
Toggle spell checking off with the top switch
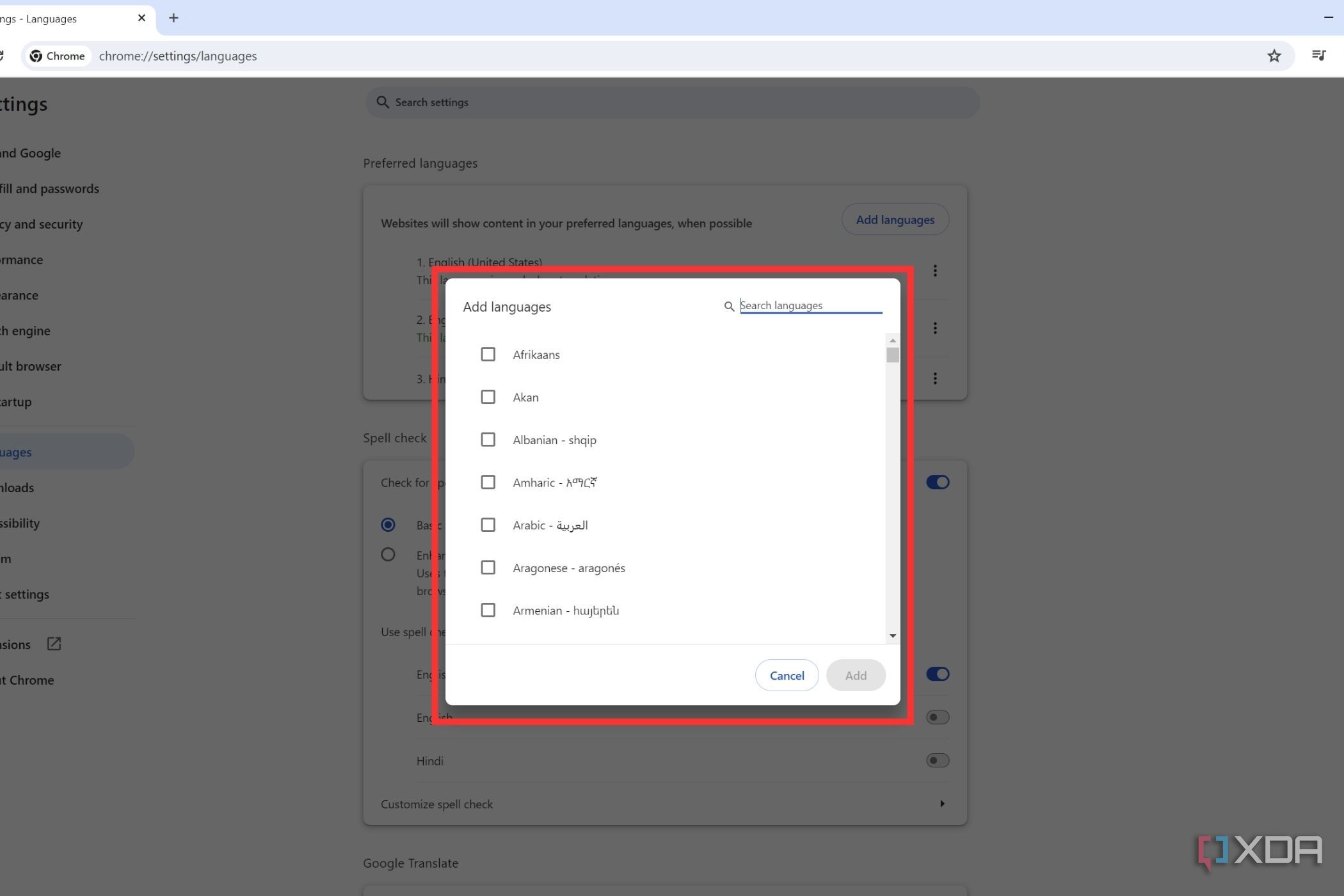pos(938,482)
